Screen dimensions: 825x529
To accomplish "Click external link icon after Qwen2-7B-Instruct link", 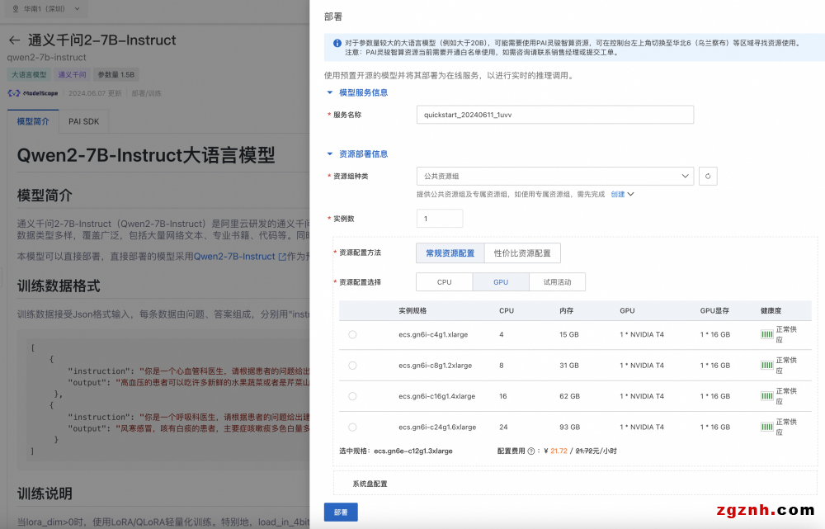I will (281, 257).
